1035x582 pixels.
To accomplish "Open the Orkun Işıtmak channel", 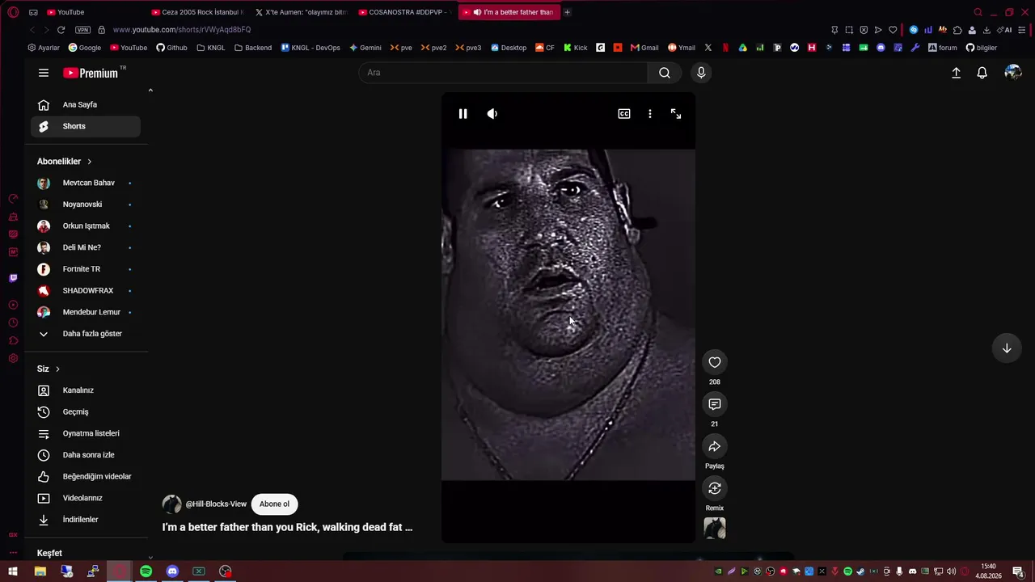I will pos(86,226).
